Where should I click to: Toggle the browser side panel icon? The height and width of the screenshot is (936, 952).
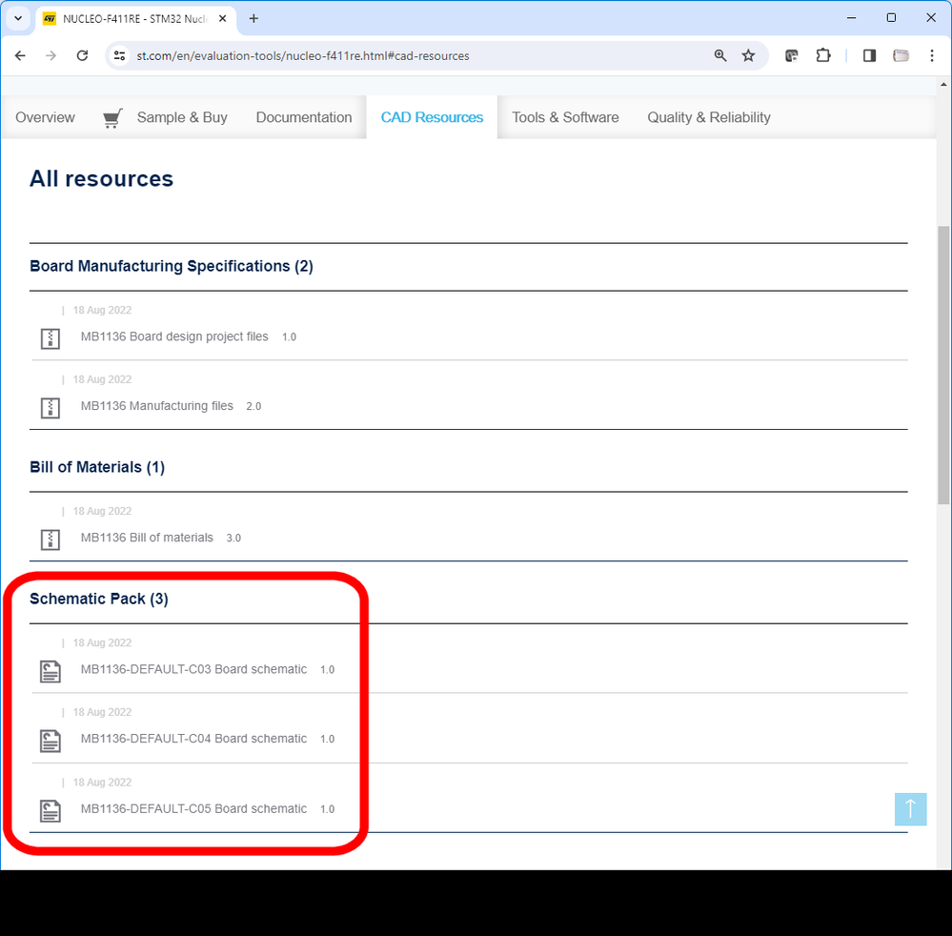[869, 56]
